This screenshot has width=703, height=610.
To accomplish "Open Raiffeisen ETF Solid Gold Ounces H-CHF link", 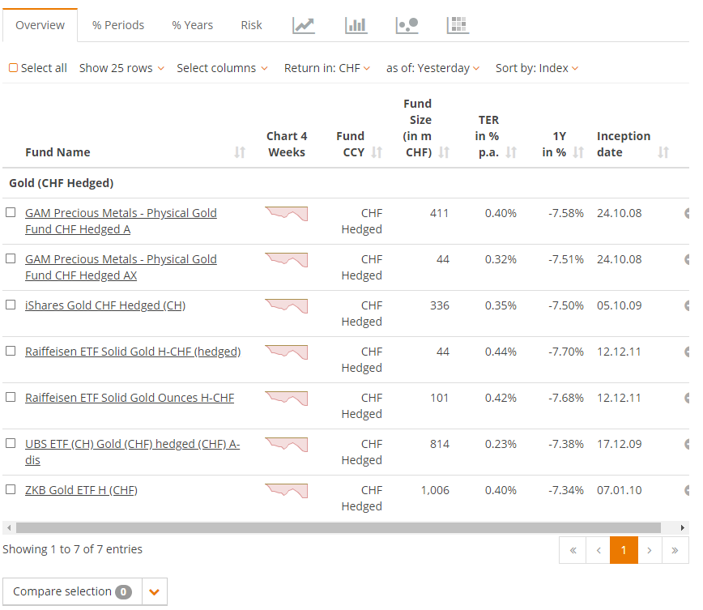I will (130, 398).
